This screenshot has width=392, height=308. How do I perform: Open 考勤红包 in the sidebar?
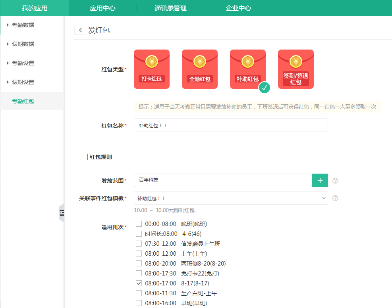[x=32, y=101]
